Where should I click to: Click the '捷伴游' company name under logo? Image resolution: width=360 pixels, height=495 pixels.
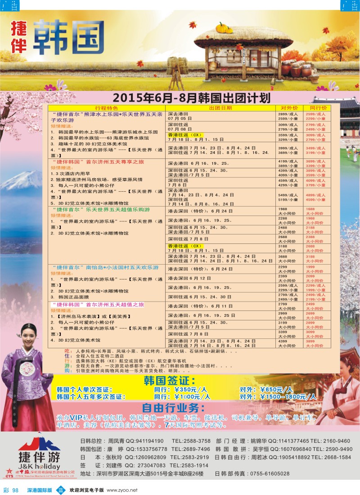(x=39, y=457)
